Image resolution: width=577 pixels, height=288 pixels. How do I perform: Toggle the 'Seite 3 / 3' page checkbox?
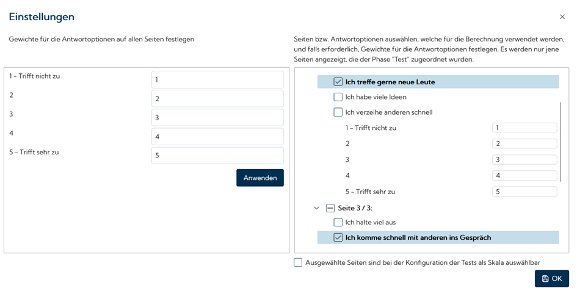pos(330,208)
